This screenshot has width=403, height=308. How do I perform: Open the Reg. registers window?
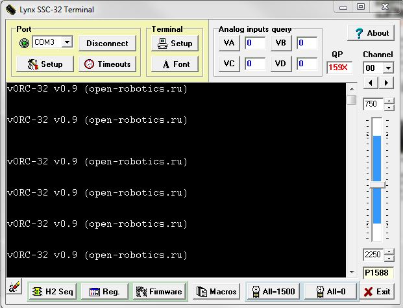pyautogui.click(x=104, y=292)
